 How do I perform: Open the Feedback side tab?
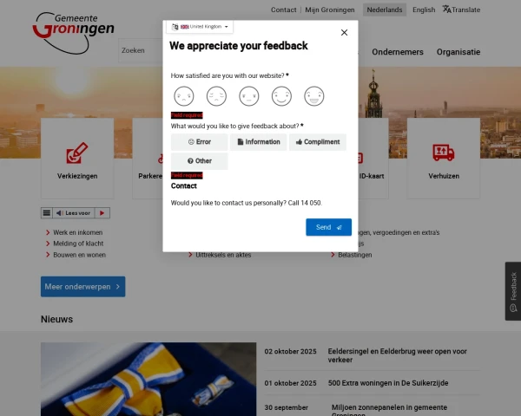(513, 291)
